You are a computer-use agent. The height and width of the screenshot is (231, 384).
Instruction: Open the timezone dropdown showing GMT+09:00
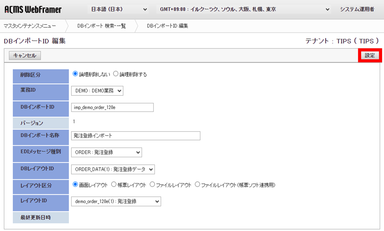tap(243, 9)
